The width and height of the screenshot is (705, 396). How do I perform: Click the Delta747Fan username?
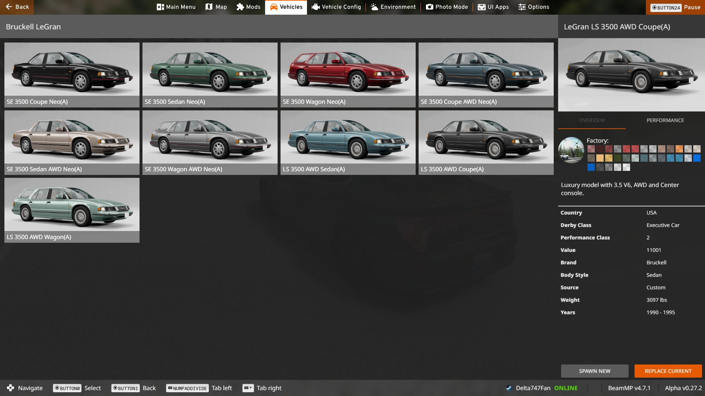pos(533,388)
